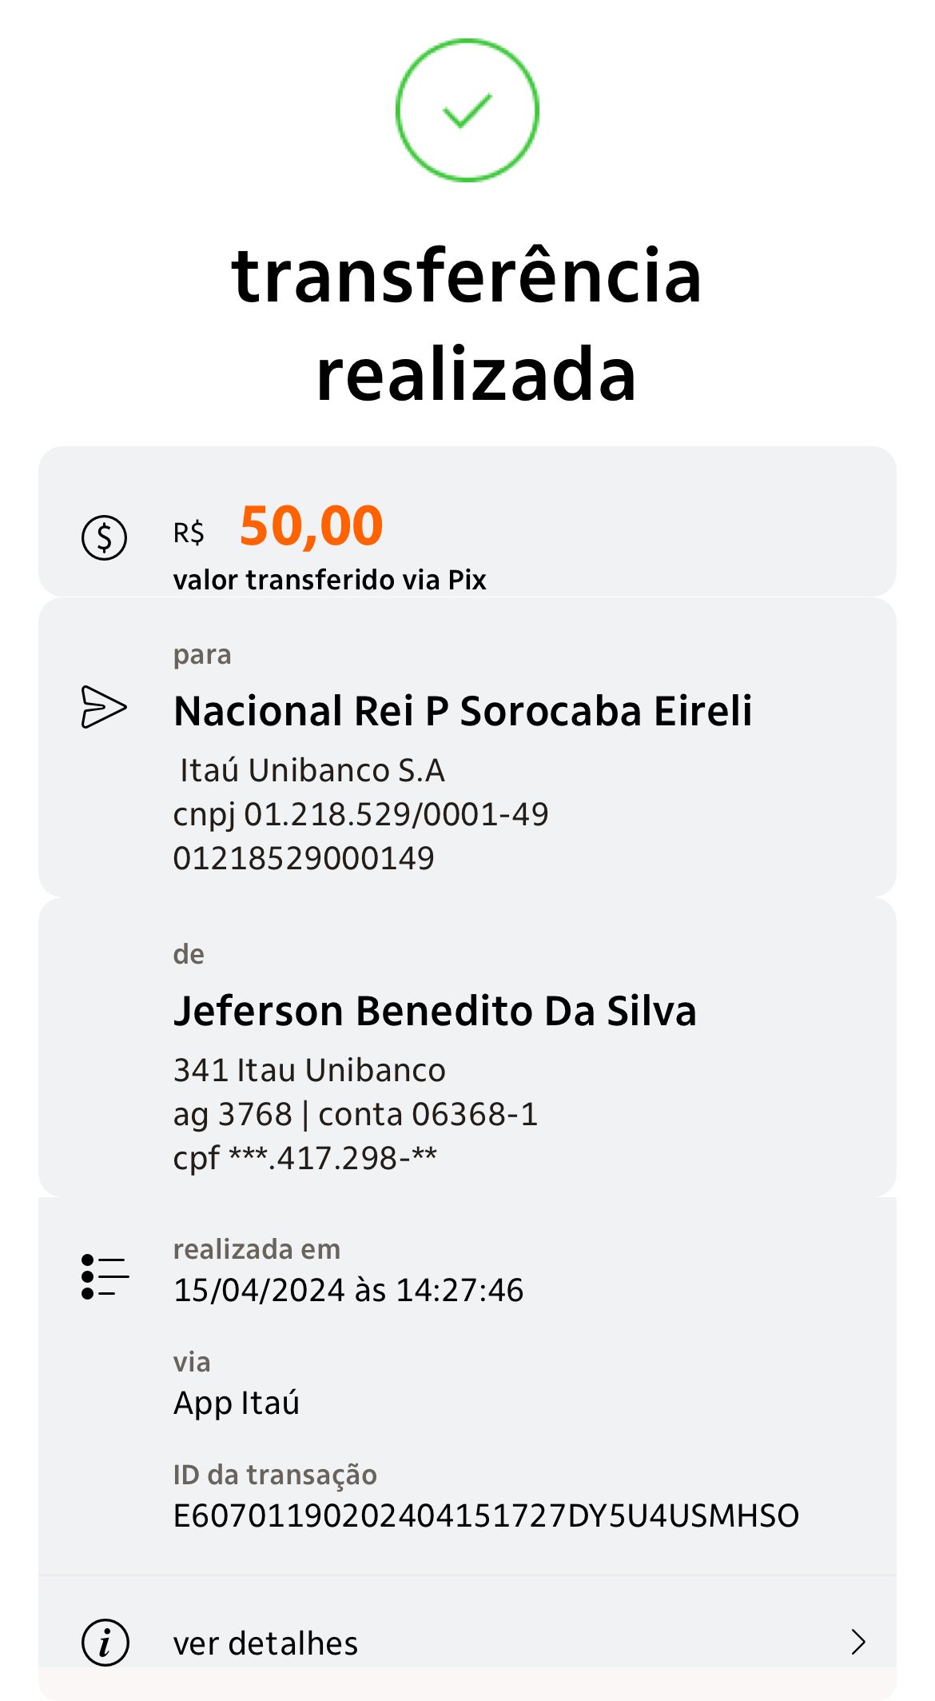The height and width of the screenshot is (1701, 935).
Task: Click the agency and conta 06368-1 line
Action: tap(356, 1114)
